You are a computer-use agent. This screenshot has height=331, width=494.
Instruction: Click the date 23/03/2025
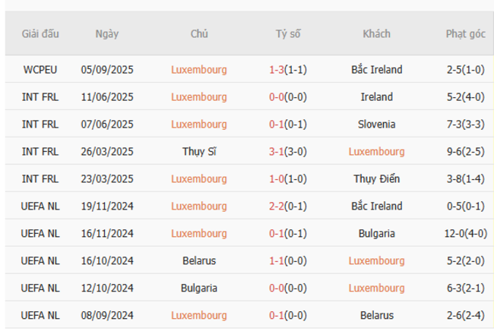coord(107,179)
